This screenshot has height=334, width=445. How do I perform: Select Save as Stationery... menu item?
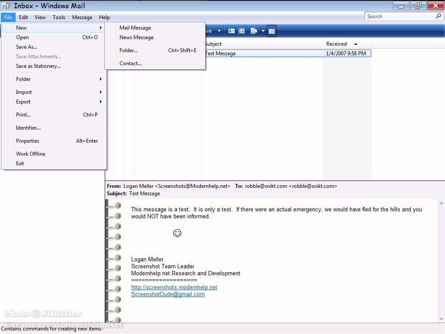54,66
